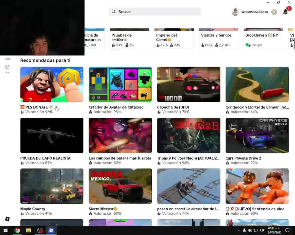Open the Sierra Mexico game thumbnail
Screen dimensions: 295x235
(x=120, y=186)
